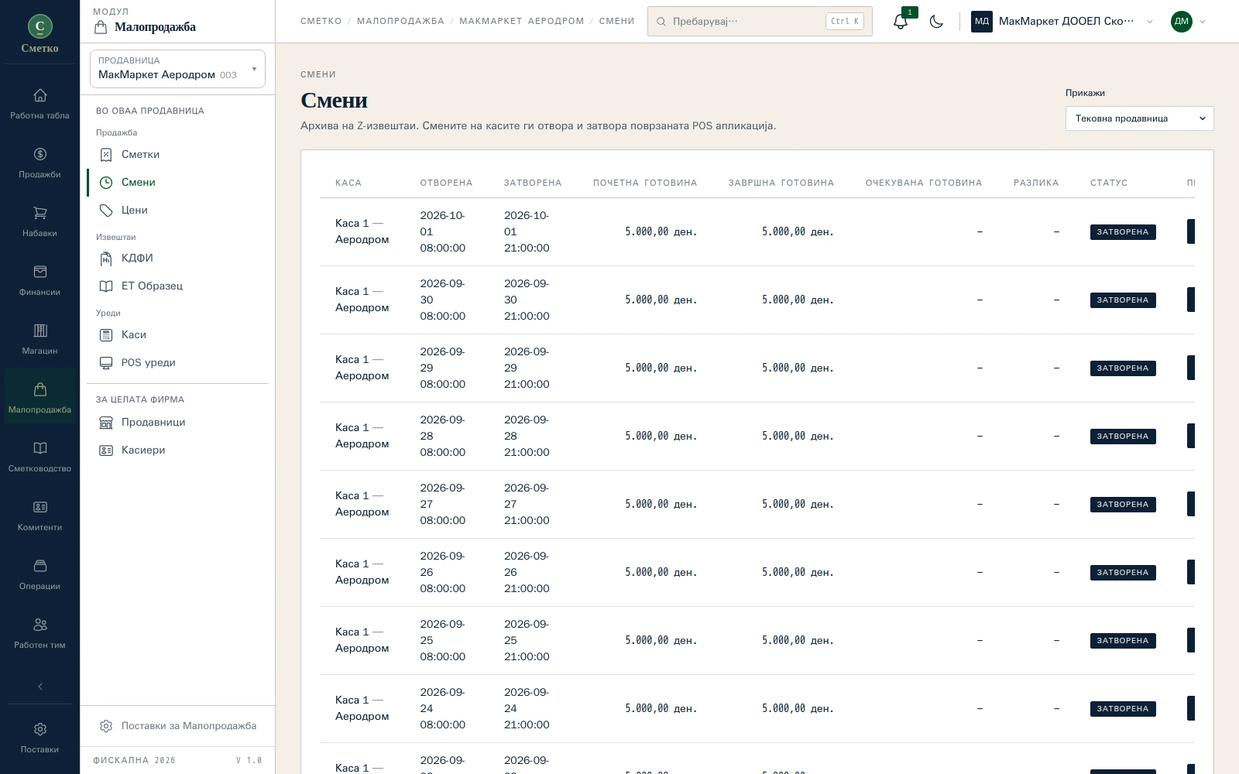Open the Магацин warehouse module

(39, 340)
